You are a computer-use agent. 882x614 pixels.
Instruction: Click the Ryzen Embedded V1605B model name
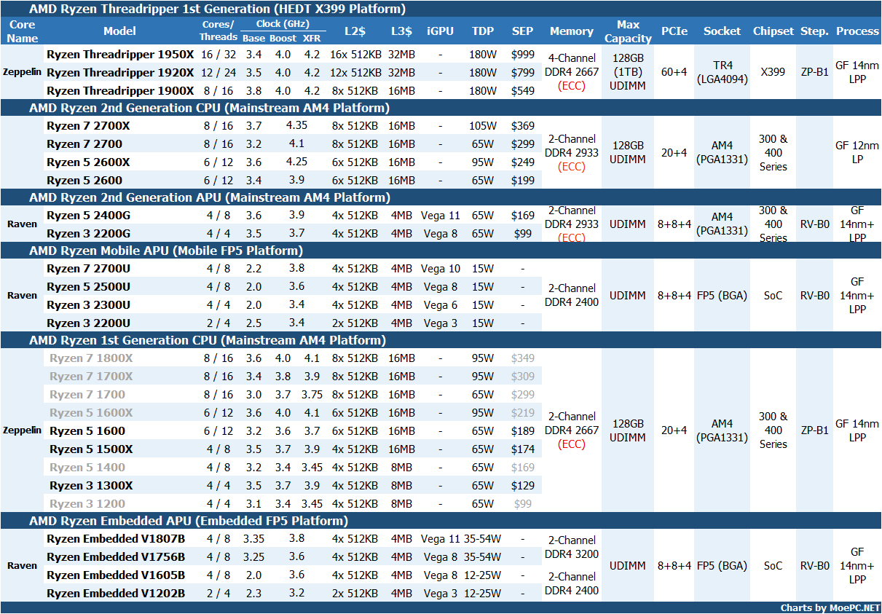[116, 575]
